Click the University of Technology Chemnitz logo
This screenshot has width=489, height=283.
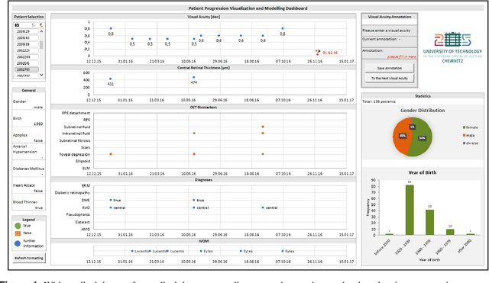[x=452, y=47]
